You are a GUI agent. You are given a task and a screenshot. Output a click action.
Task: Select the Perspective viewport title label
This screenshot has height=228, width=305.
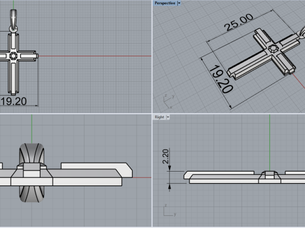click(165, 3)
